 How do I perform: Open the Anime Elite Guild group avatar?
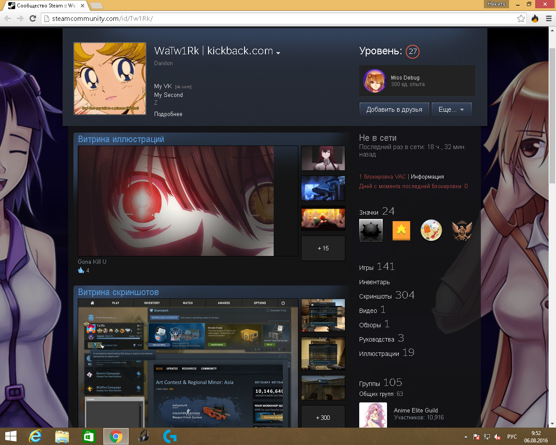(x=373, y=415)
